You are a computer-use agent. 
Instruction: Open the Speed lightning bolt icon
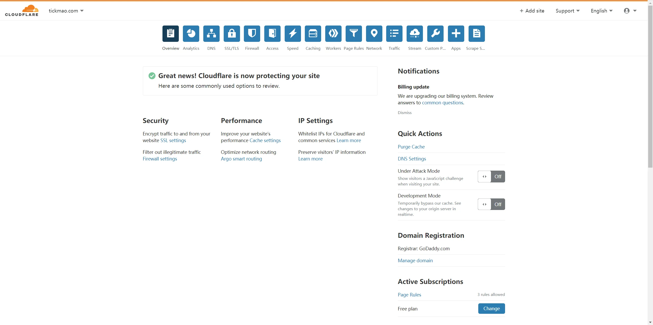coord(293,33)
